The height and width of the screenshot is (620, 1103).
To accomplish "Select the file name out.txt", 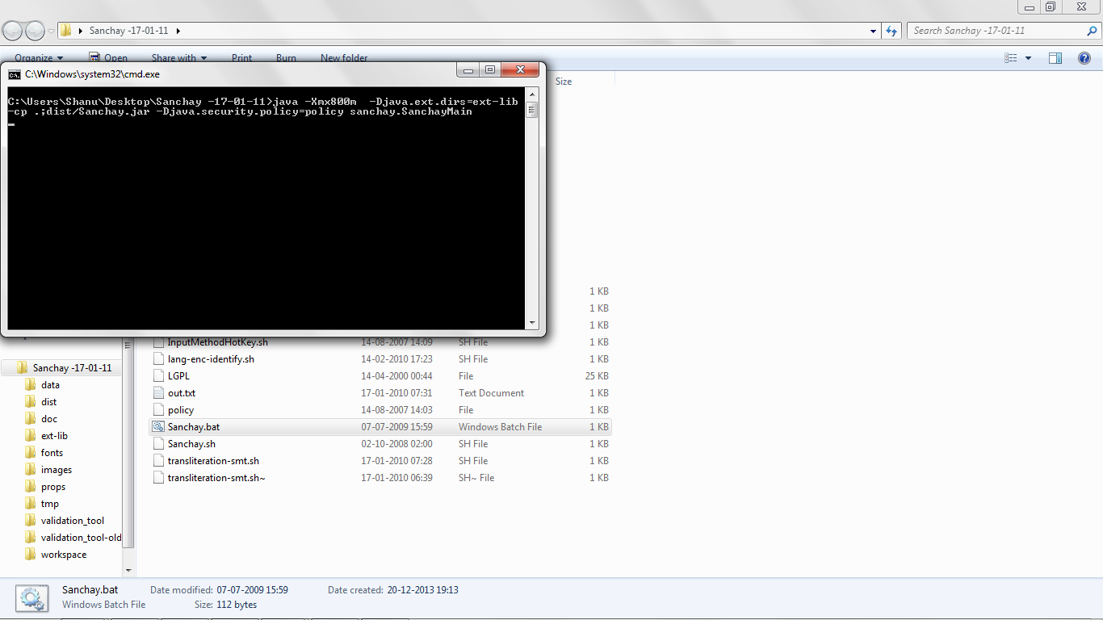I will tap(182, 393).
